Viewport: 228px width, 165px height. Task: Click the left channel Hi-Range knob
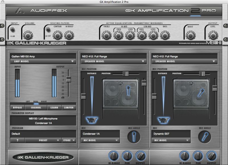pyautogui.click(x=114, y=156)
